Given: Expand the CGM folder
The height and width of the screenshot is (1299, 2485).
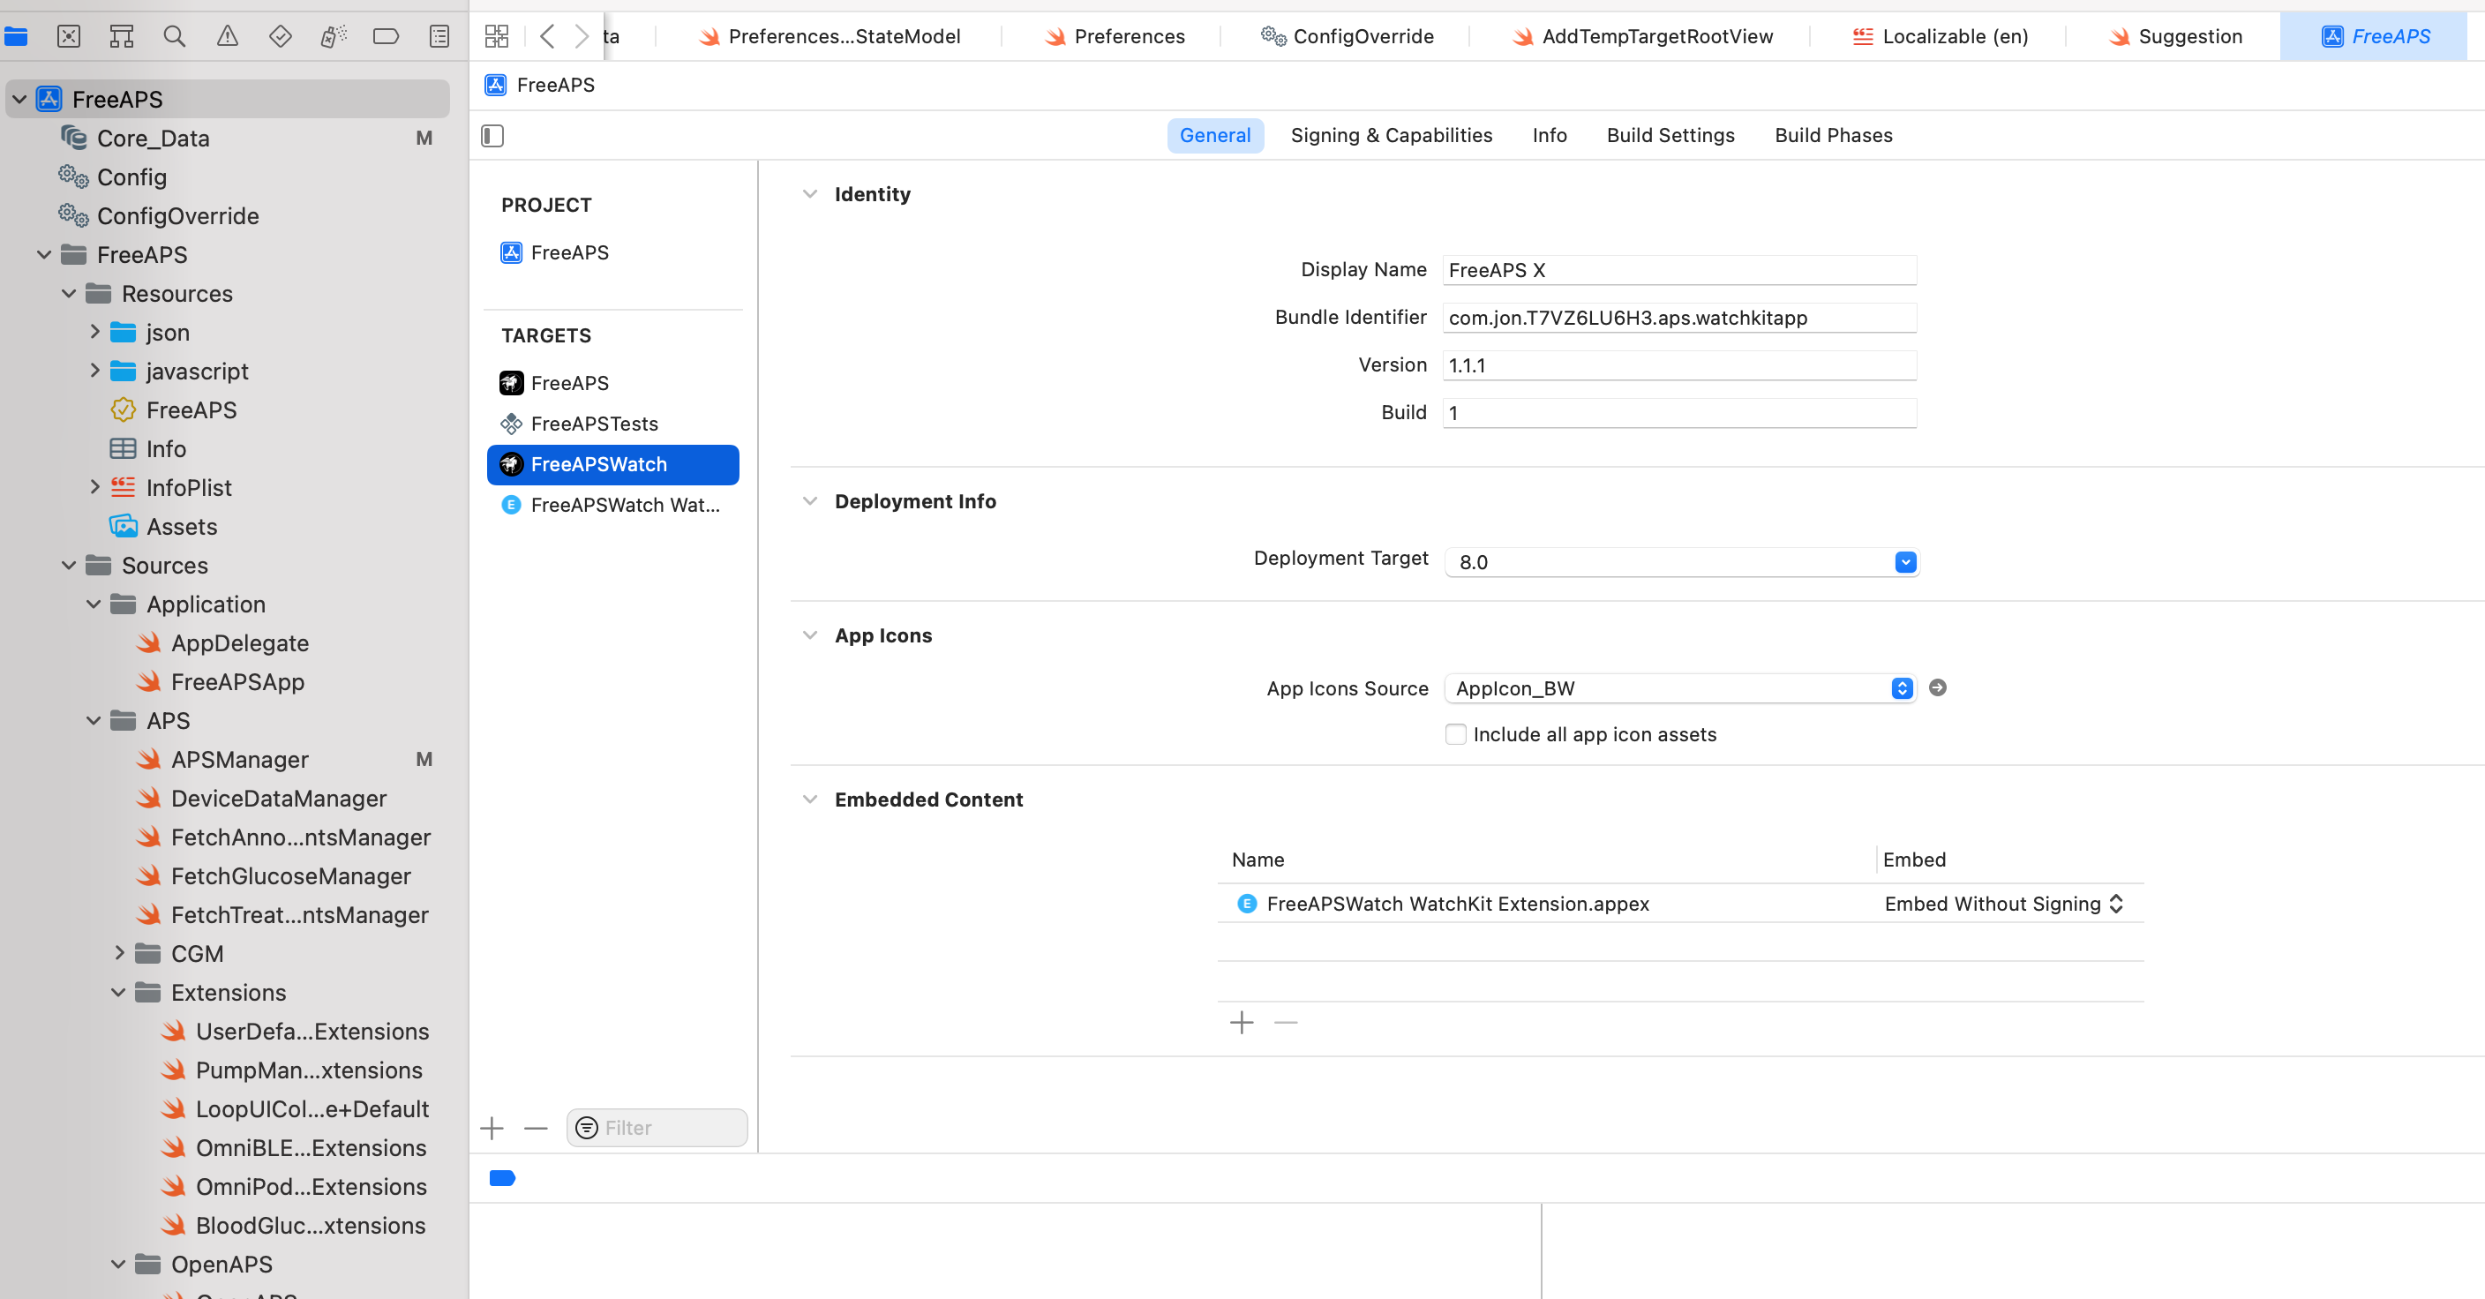Looking at the screenshot, I should pyautogui.click(x=120, y=953).
